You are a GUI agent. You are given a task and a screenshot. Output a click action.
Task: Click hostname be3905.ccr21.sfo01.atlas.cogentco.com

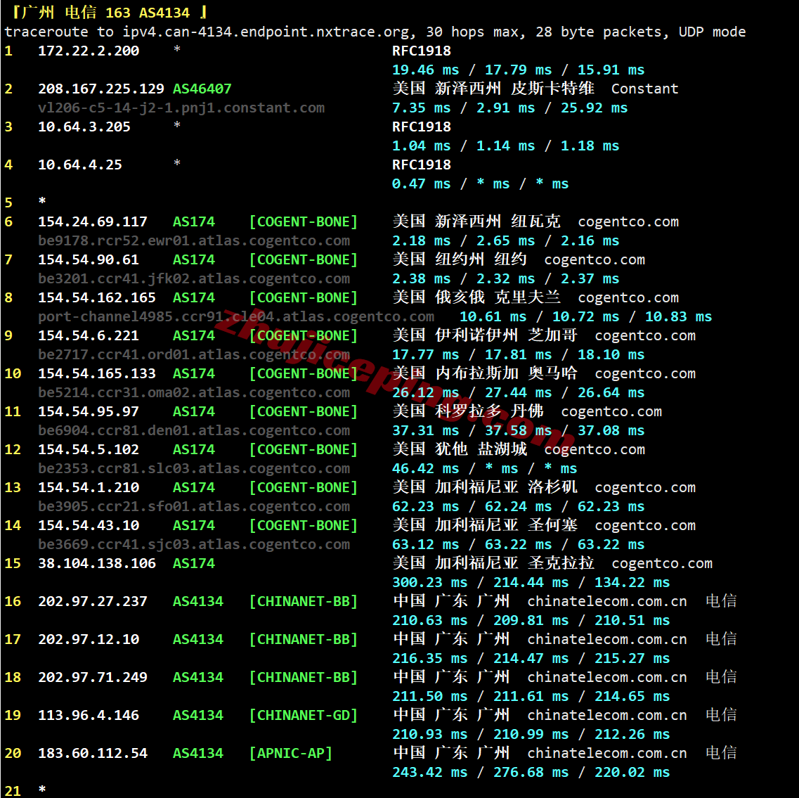(194, 507)
